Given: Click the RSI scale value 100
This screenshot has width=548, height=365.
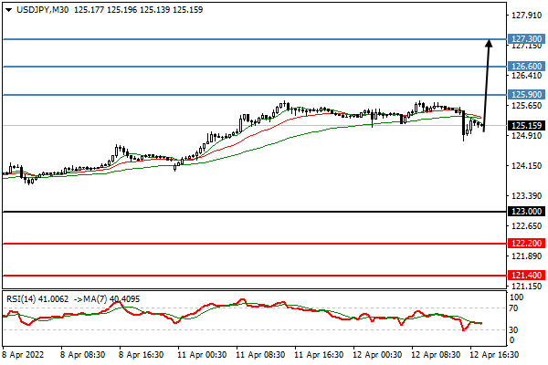Looking at the screenshot, I should (x=517, y=297).
